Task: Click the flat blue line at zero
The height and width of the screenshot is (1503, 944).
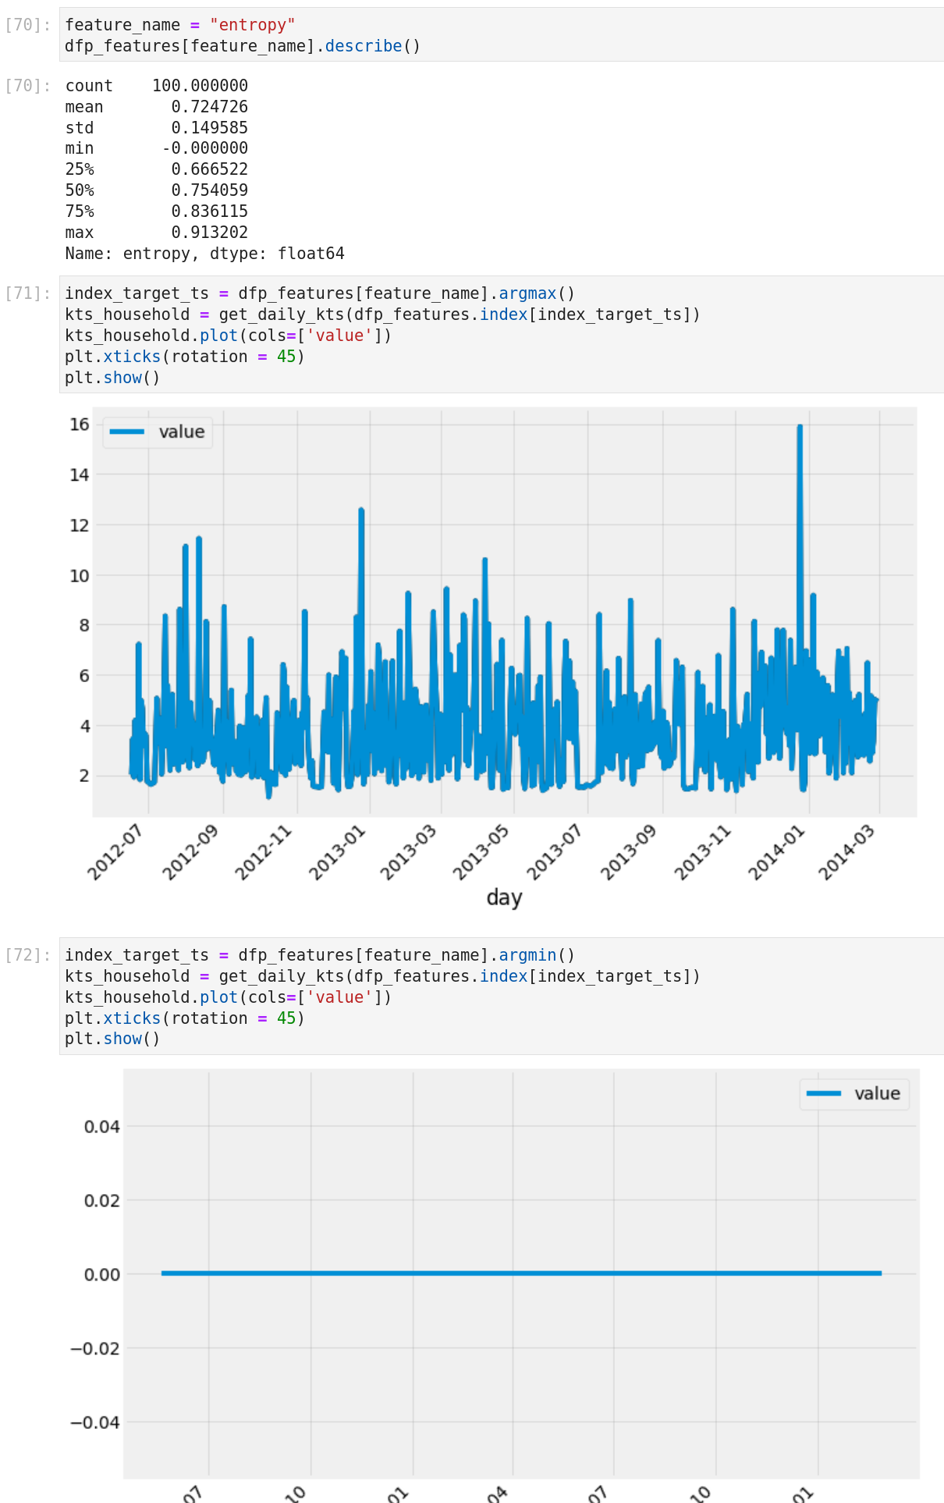Action: click(x=521, y=1274)
